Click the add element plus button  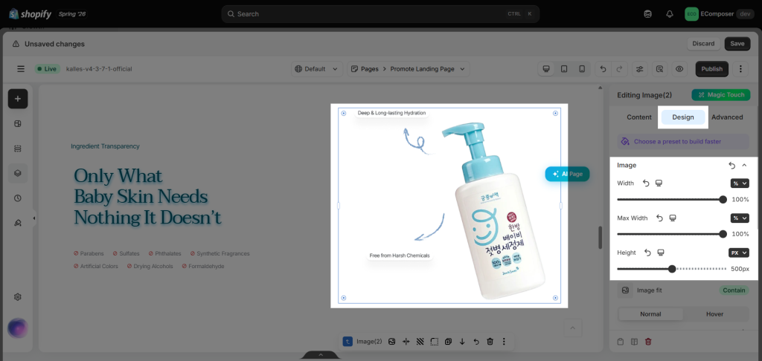point(18,99)
